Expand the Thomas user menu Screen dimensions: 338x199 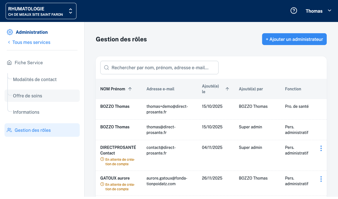(x=318, y=11)
